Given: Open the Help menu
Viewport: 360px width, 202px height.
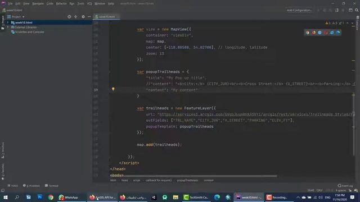Looking at the screenshot, I should [111, 3].
